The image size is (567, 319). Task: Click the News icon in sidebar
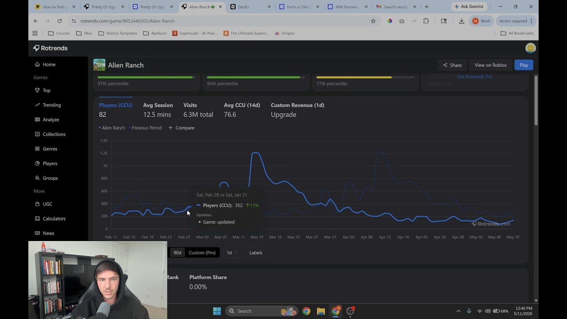pyautogui.click(x=37, y=233)
